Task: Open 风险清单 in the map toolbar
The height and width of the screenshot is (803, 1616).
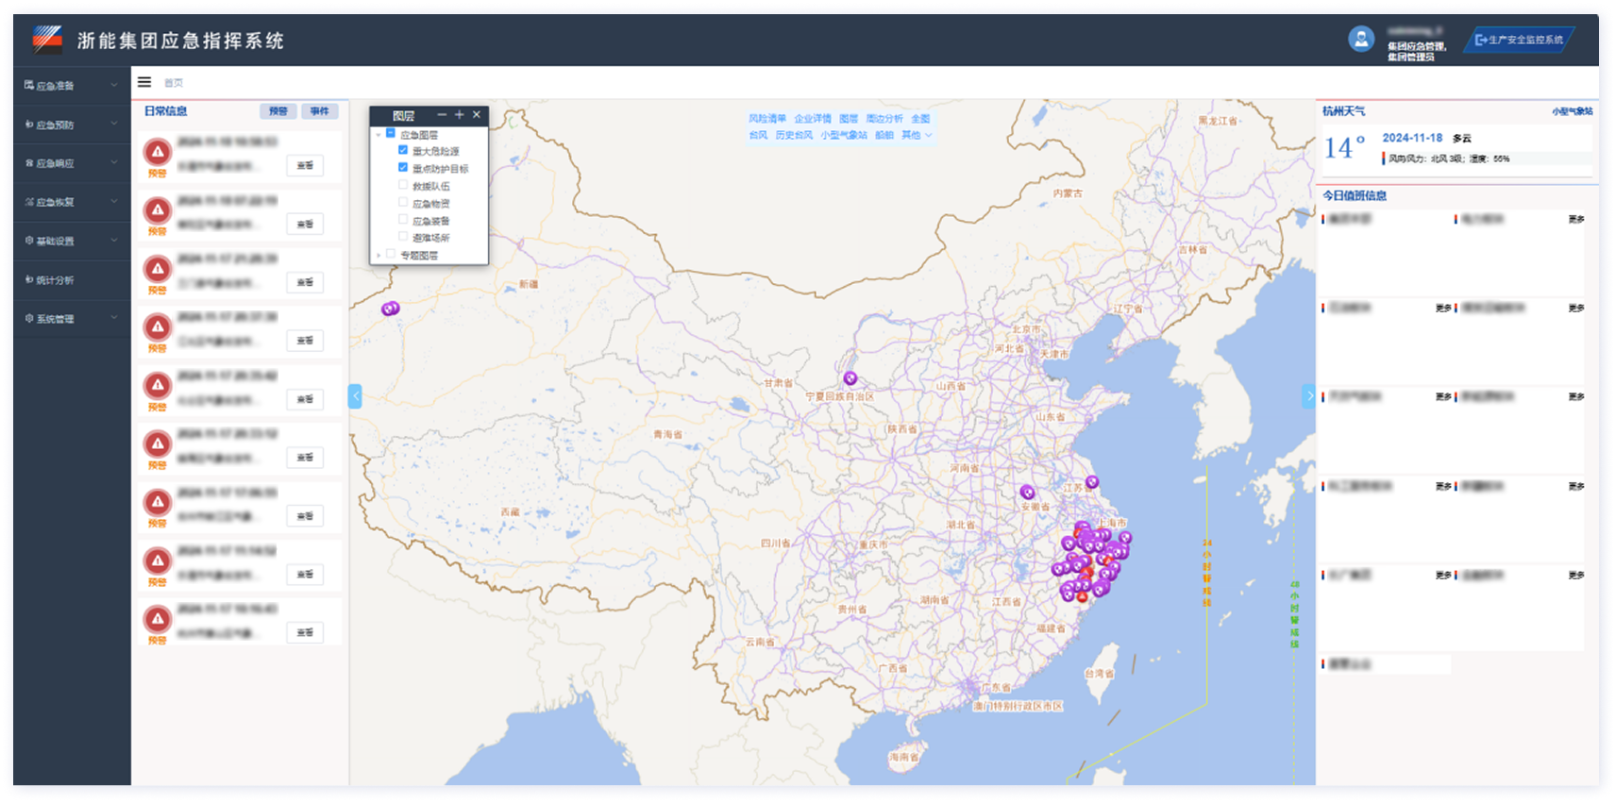Action: click(766, 118)
